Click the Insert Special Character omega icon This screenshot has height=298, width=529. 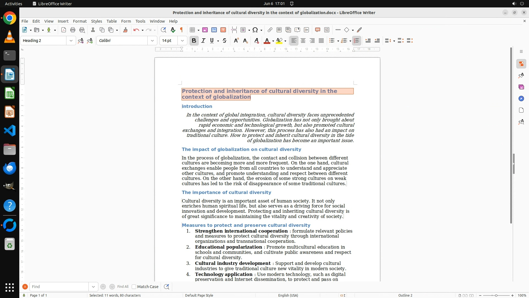(255, 30)
